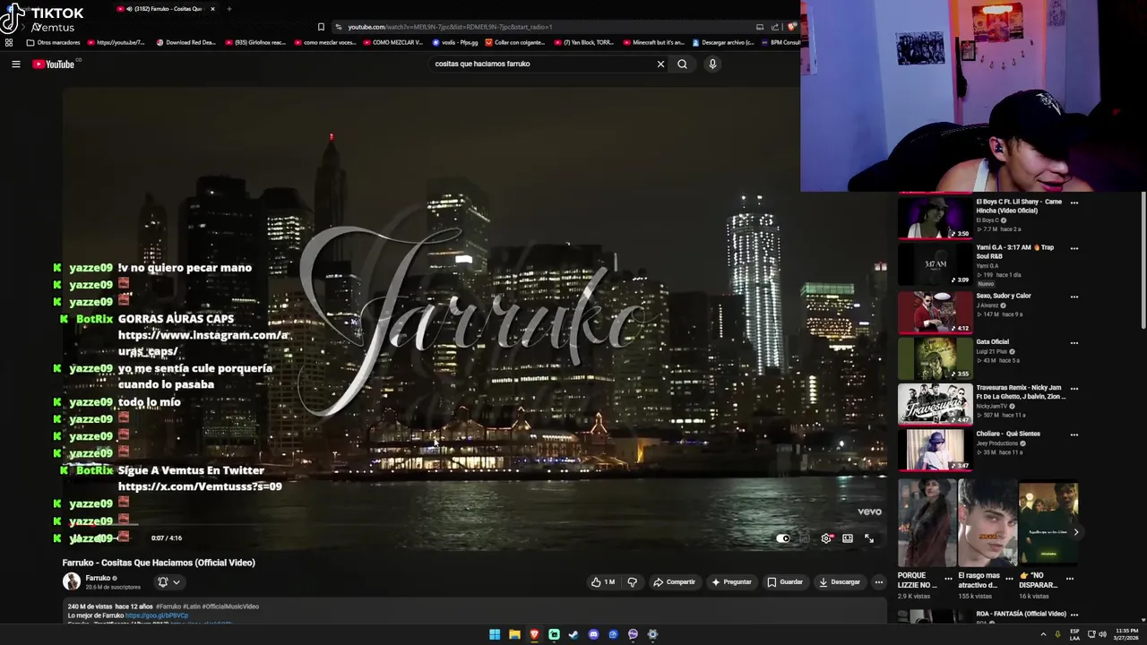This screenshot has height=645, width=1147.
Task: Open Brave browser from taskbar
Action: coord(534,634)
